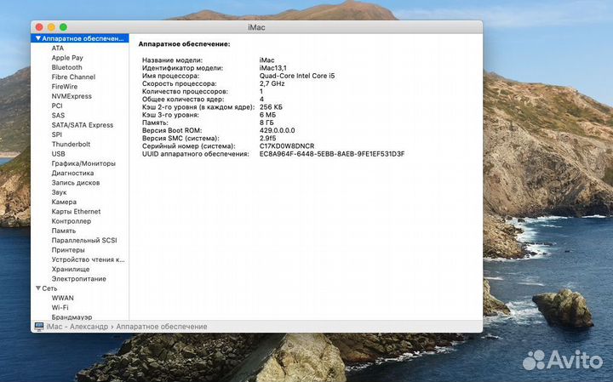This screenshot has height=382, width=613.
Task: Select Звук in the hardware list
Action: (x=59, y=192)
